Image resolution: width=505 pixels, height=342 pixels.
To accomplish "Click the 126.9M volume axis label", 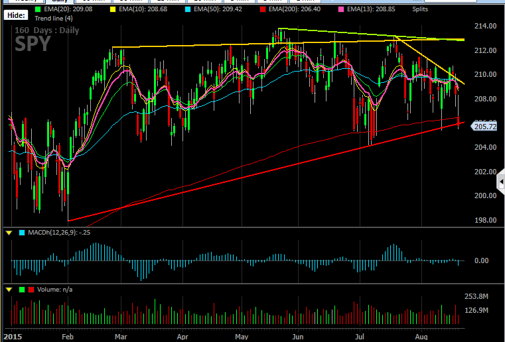I will 476,310.
